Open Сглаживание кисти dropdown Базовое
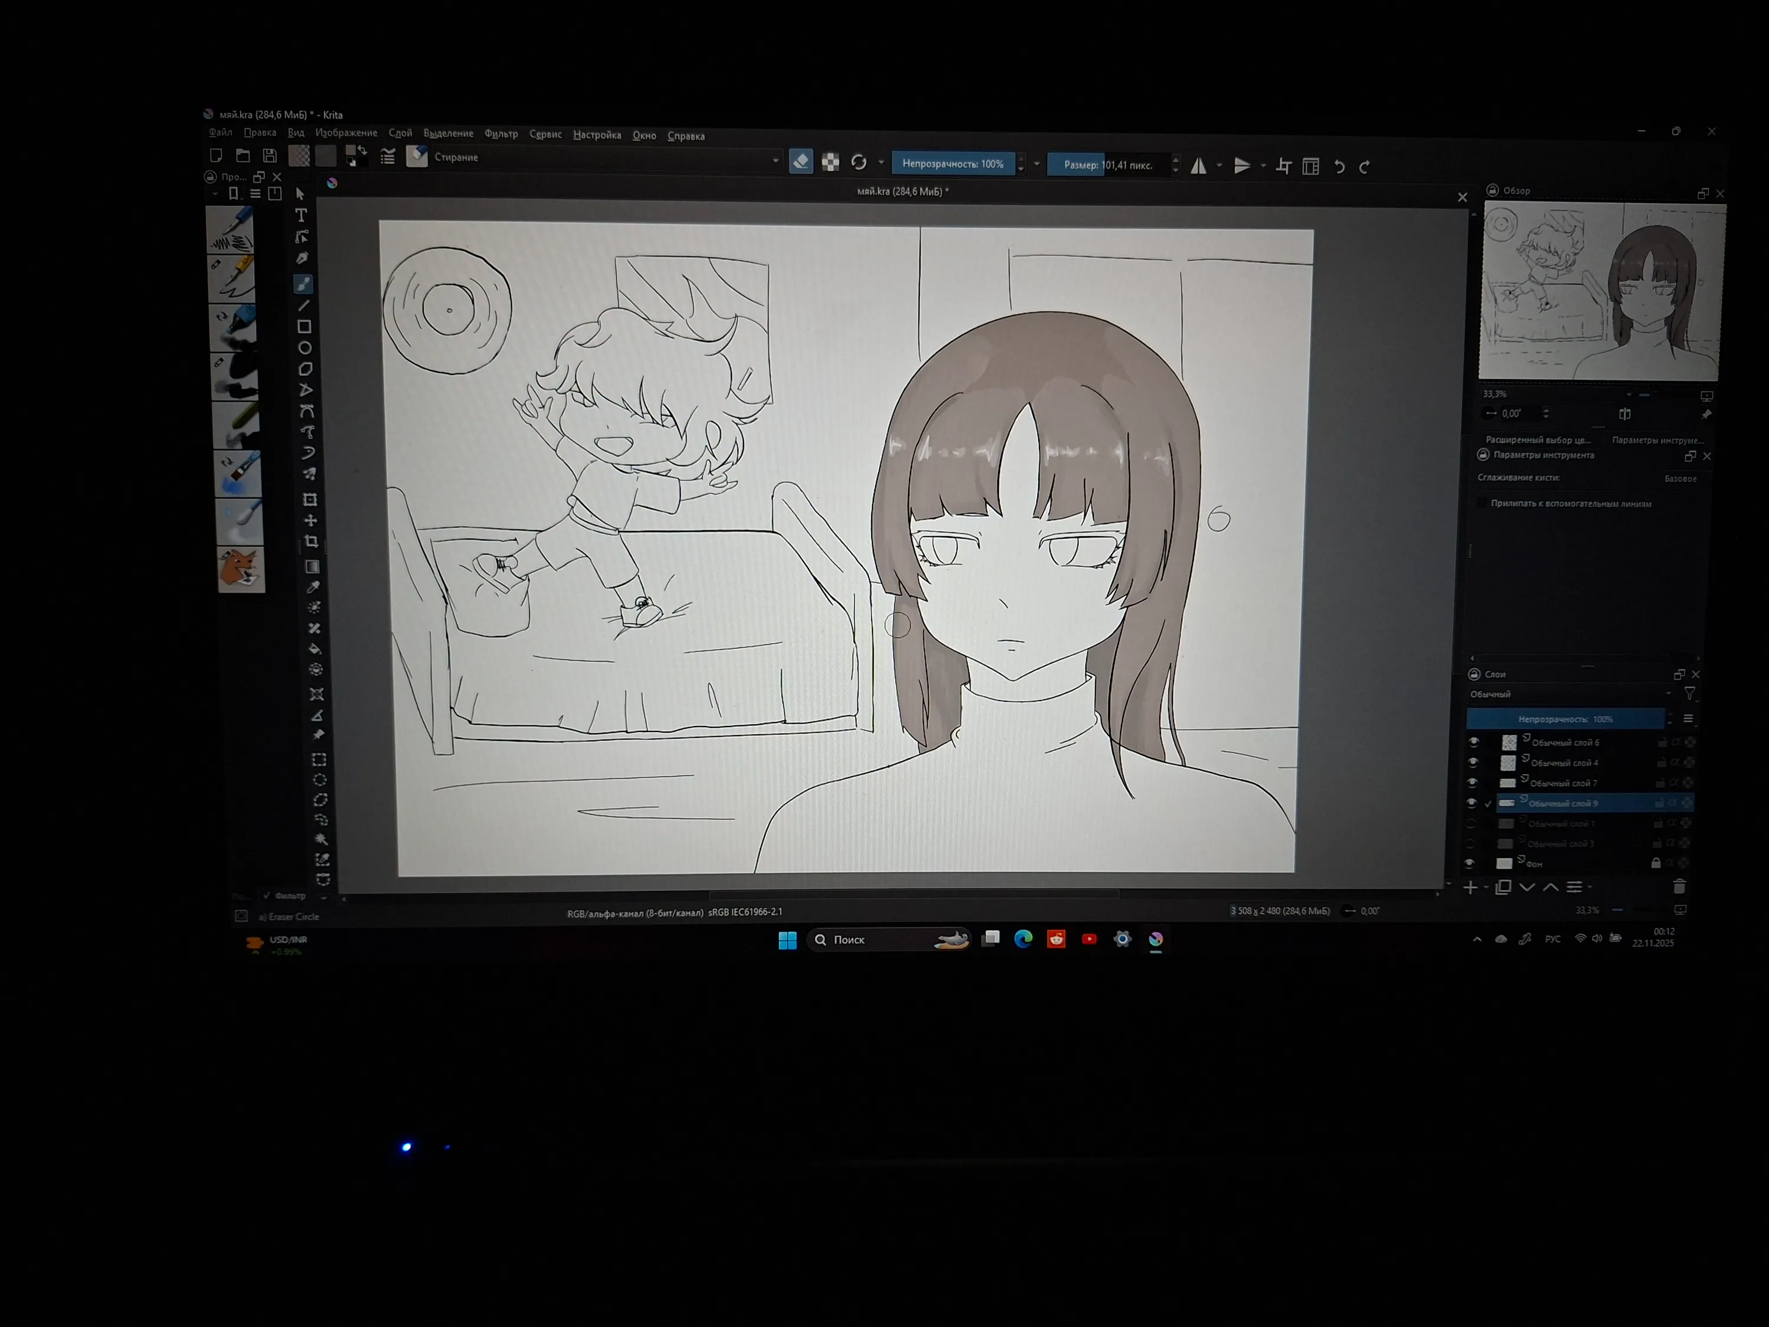The image size is (1769, 1327). (1680, 478)
